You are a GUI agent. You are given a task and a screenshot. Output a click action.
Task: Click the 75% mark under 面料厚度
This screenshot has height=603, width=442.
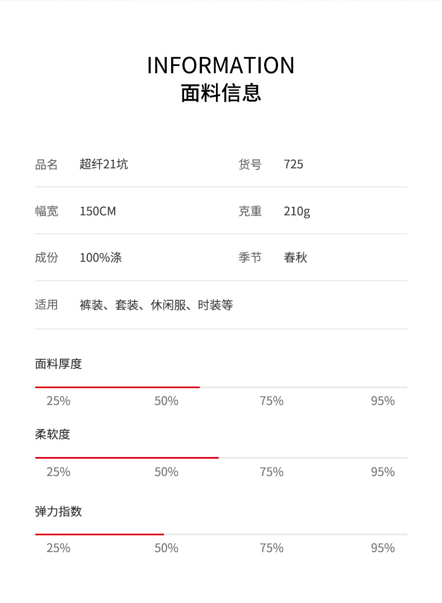tap(271, 401)
